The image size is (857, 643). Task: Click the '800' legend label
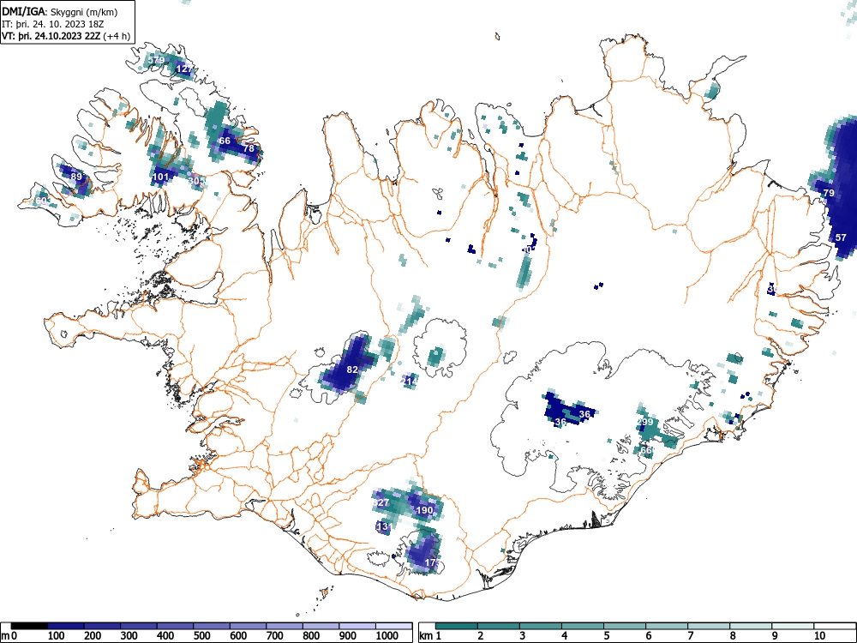311,636
